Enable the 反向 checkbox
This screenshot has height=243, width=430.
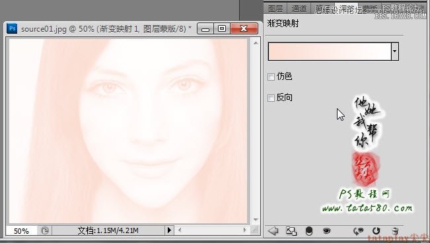tap(271, 98)
